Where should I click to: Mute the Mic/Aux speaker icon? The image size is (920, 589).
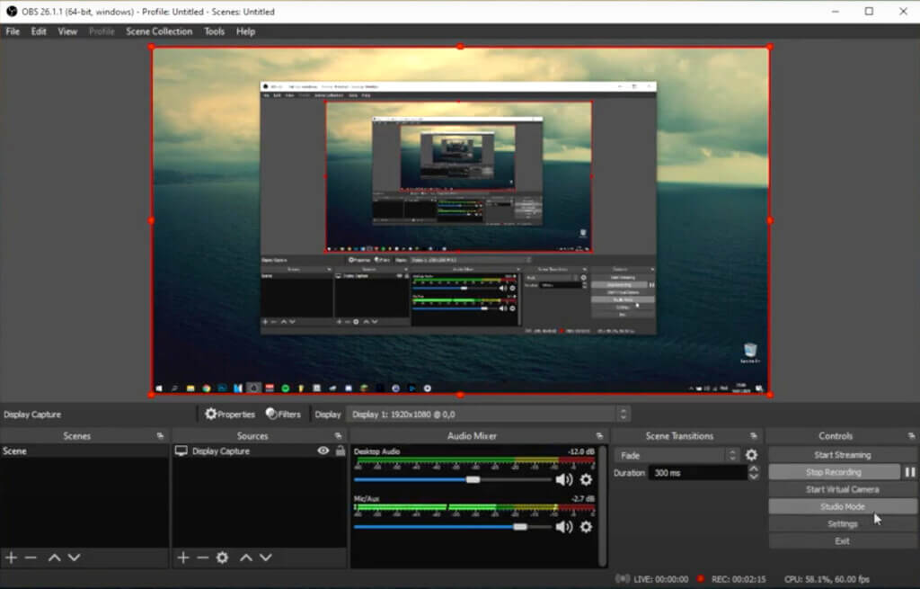point(563,527)
